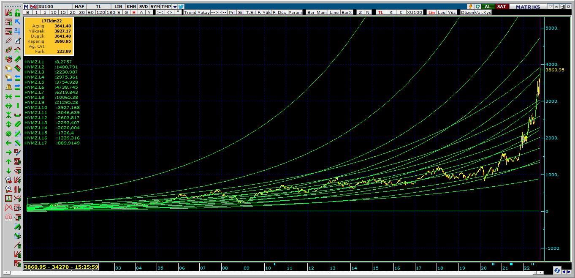Open Twitter share bird icon
The image size is (575, 278).
point(181,7)
